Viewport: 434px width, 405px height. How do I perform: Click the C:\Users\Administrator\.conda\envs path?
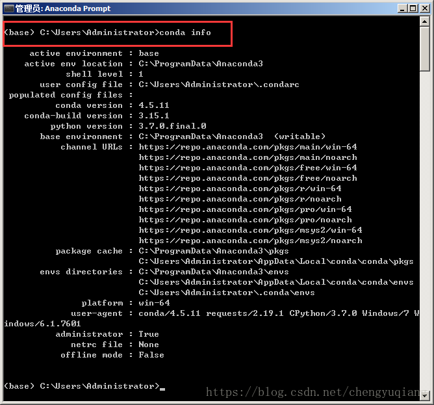[x=227, y=293]
